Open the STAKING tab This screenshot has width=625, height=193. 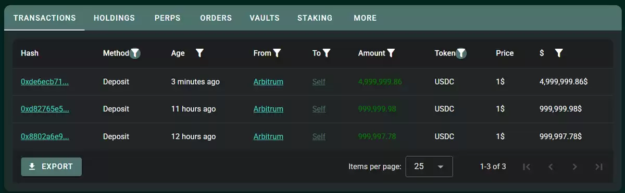(315, 18)
